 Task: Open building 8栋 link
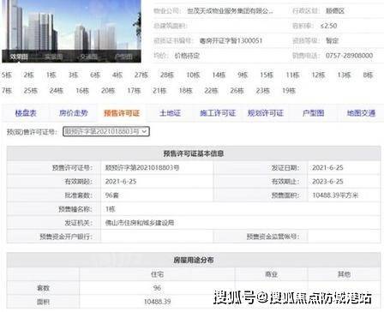click(368, 75)
